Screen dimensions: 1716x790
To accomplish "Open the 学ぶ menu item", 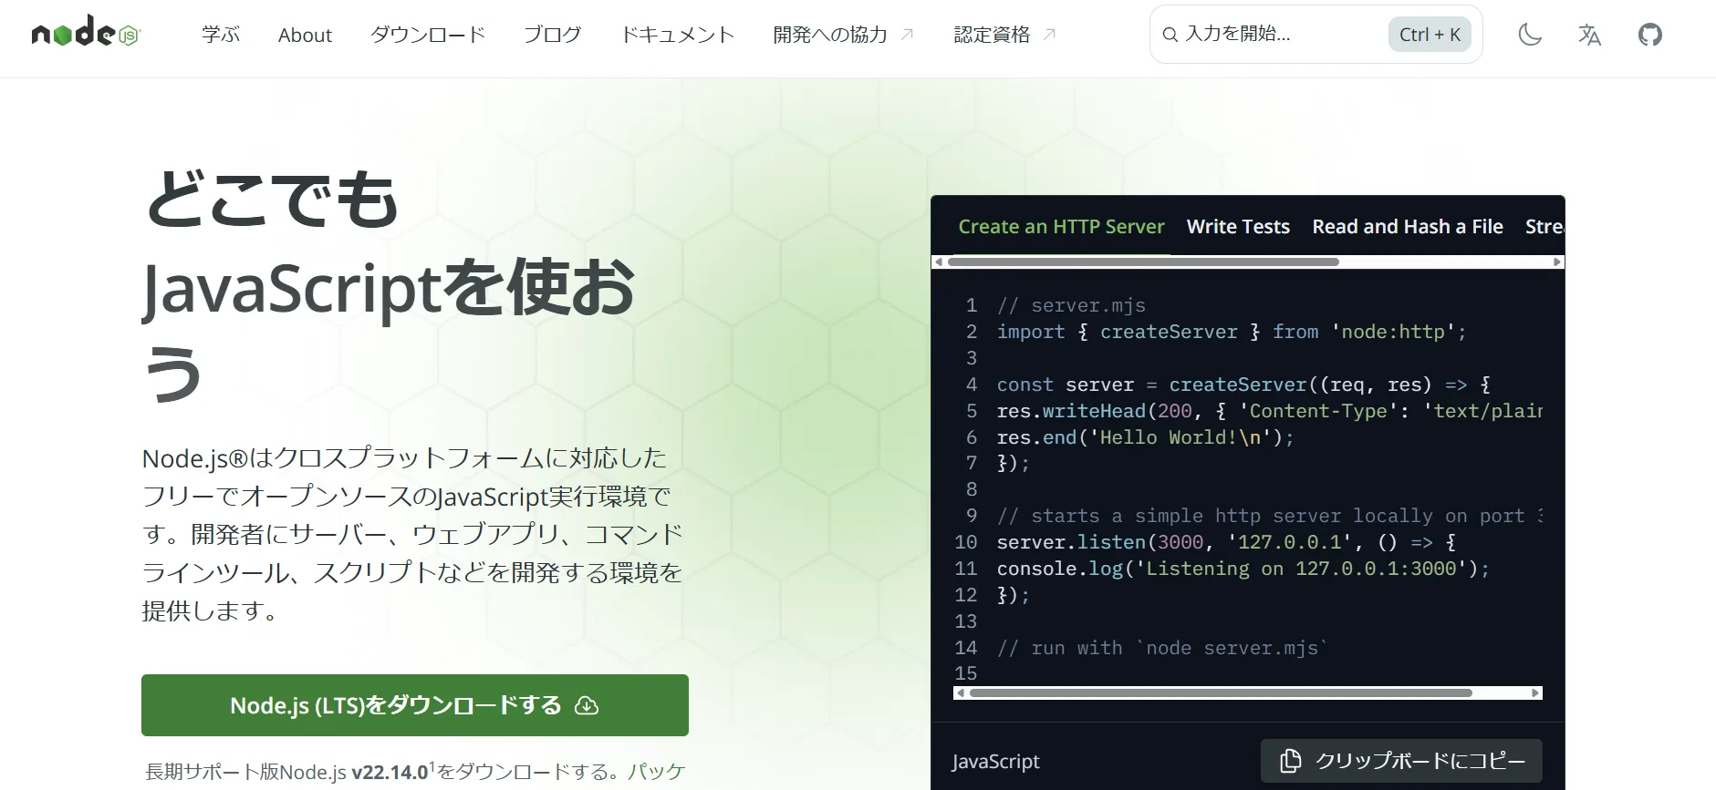I will coord(221,35).
